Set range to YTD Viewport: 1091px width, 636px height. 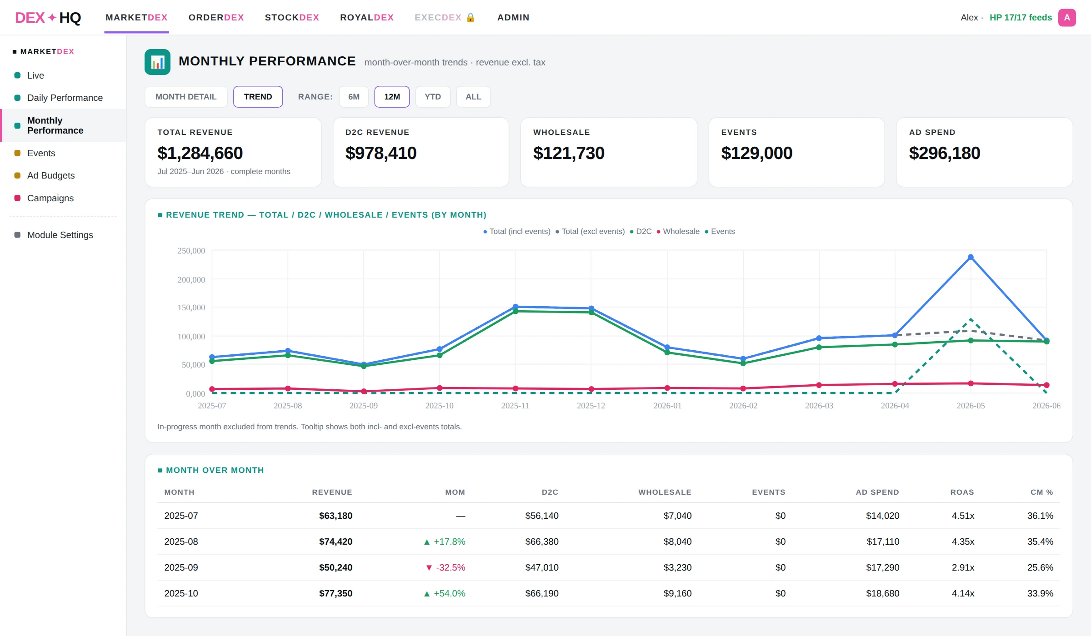click(433, 97)
